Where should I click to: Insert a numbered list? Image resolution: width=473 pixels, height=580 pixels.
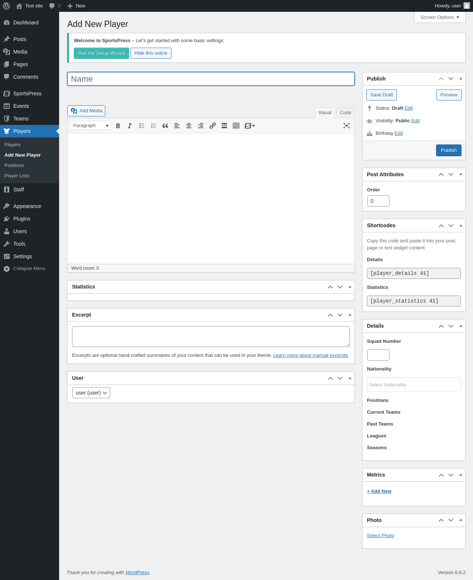(153, 126)
